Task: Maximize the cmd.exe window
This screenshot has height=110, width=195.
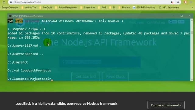Action: click(x=182, y=16)
